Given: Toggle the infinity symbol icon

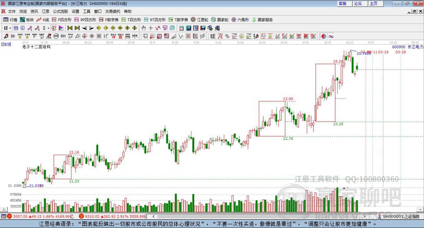Looking at the screenshot, I should point(331,36).
